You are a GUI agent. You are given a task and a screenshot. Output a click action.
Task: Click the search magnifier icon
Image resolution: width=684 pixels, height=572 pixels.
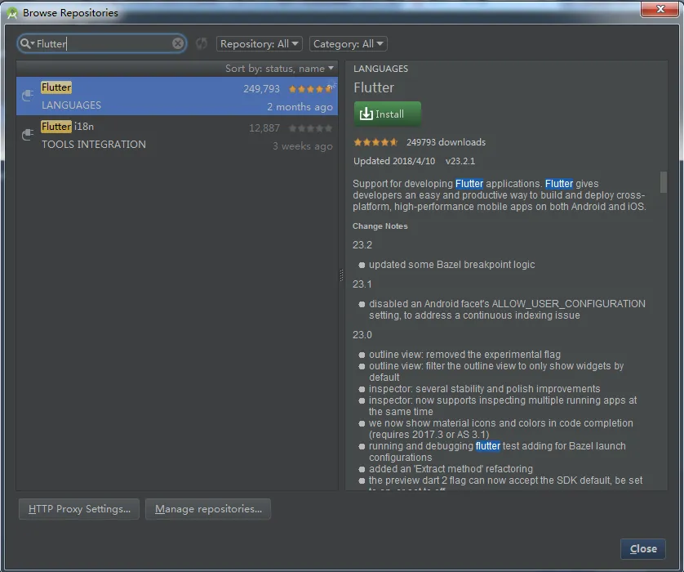pyautogui.click(x=26, y=44)
